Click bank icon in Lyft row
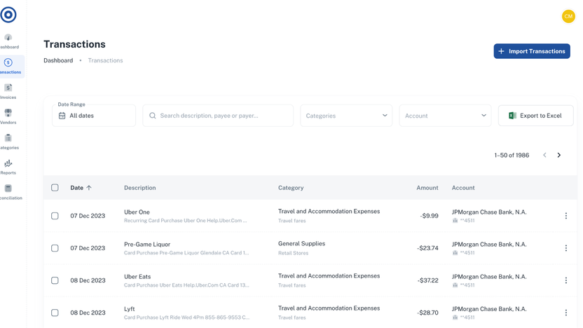 pos(455,317)
